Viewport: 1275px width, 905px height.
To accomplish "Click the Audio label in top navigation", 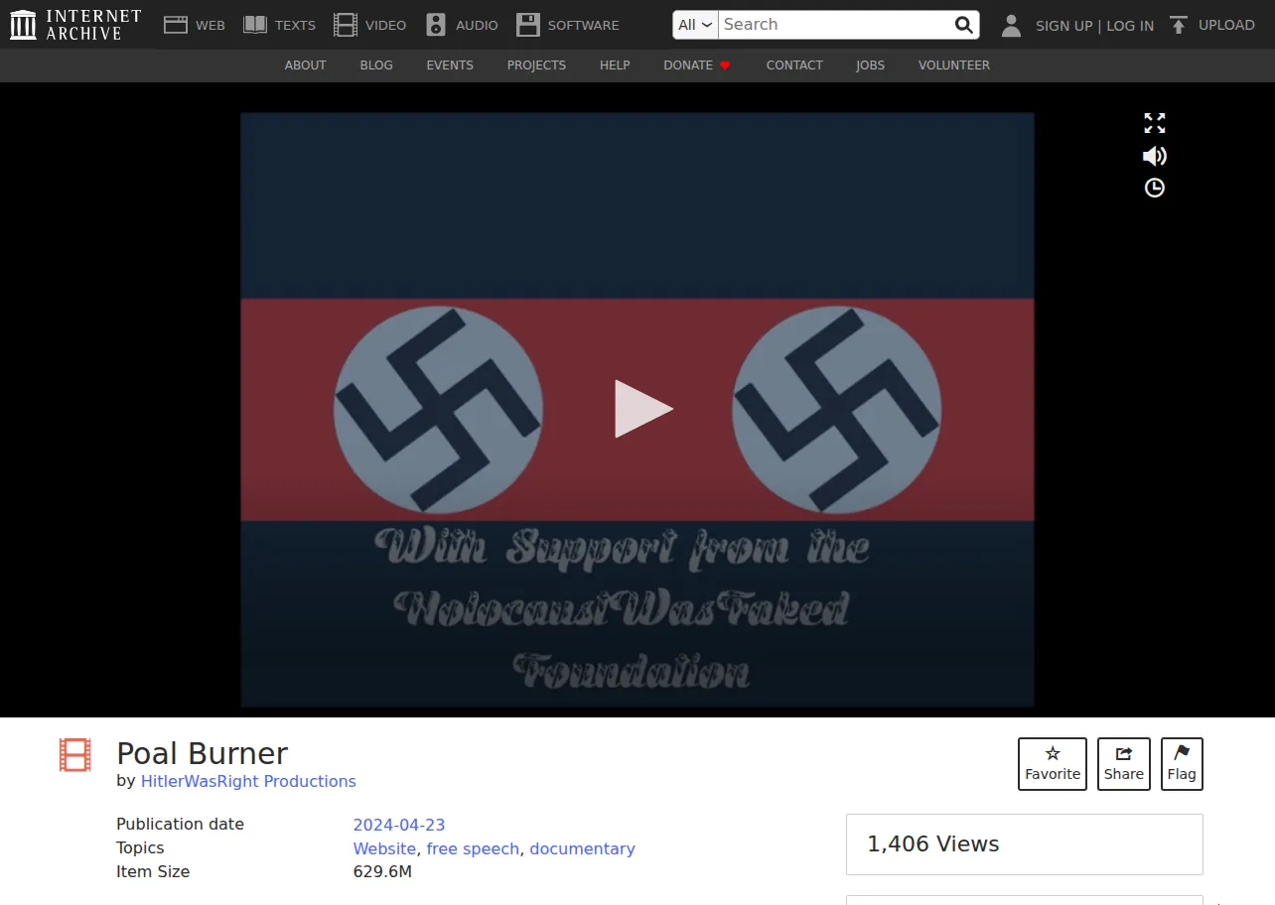I will [477, 25].
